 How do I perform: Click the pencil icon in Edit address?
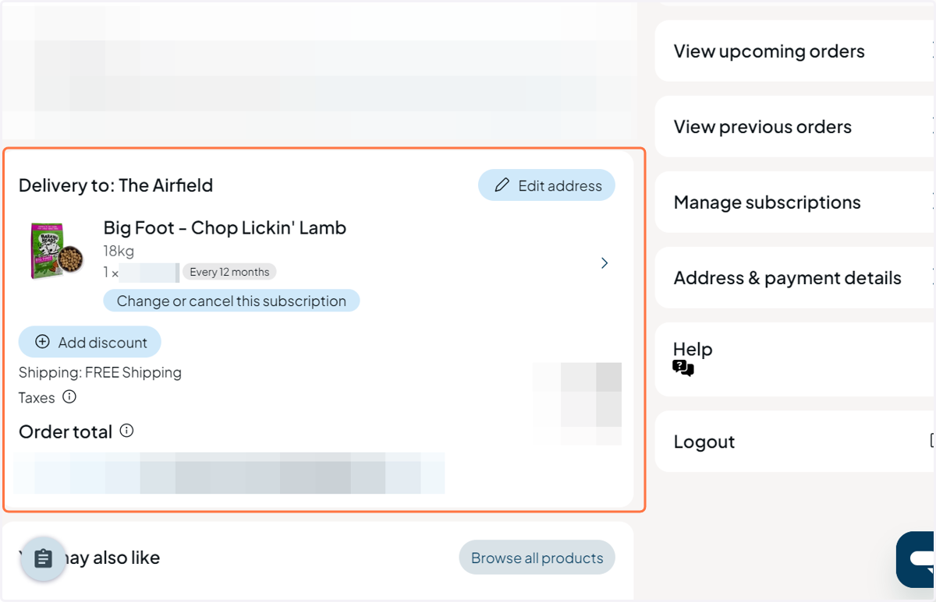tap(502, 185)
